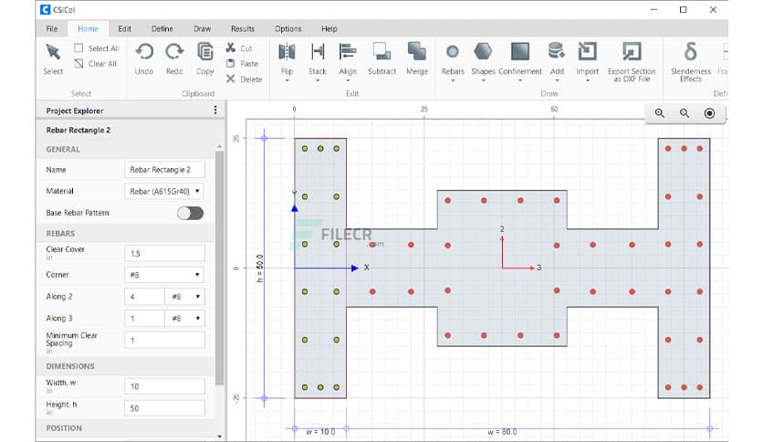Zoom in on the canvas
The width and height of the screenshot is (763, 442).
pos(659,113)
